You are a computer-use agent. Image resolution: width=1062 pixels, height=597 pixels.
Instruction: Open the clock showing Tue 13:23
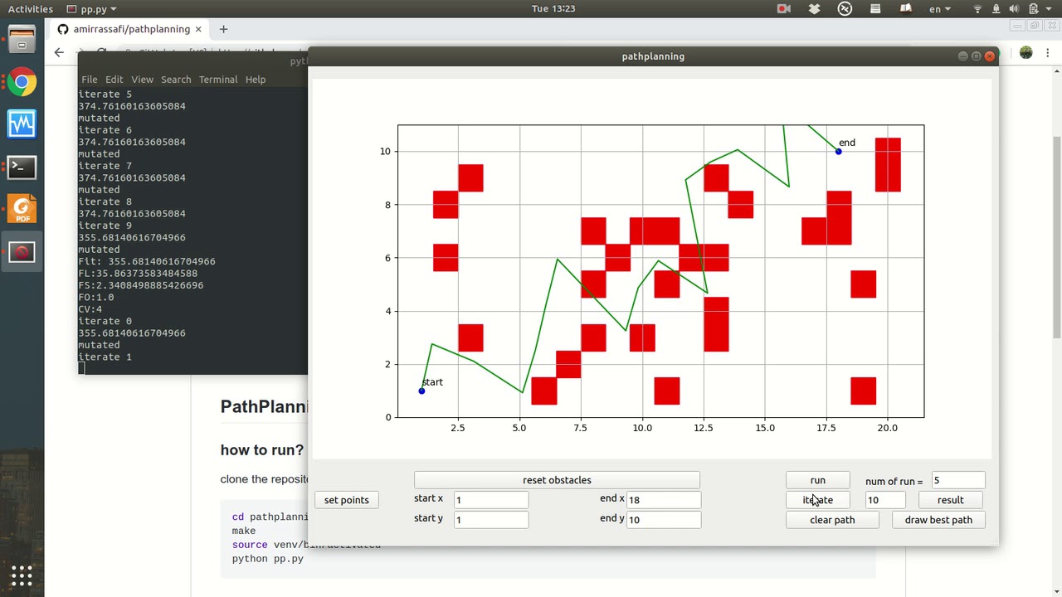click(x=553, y=9)
